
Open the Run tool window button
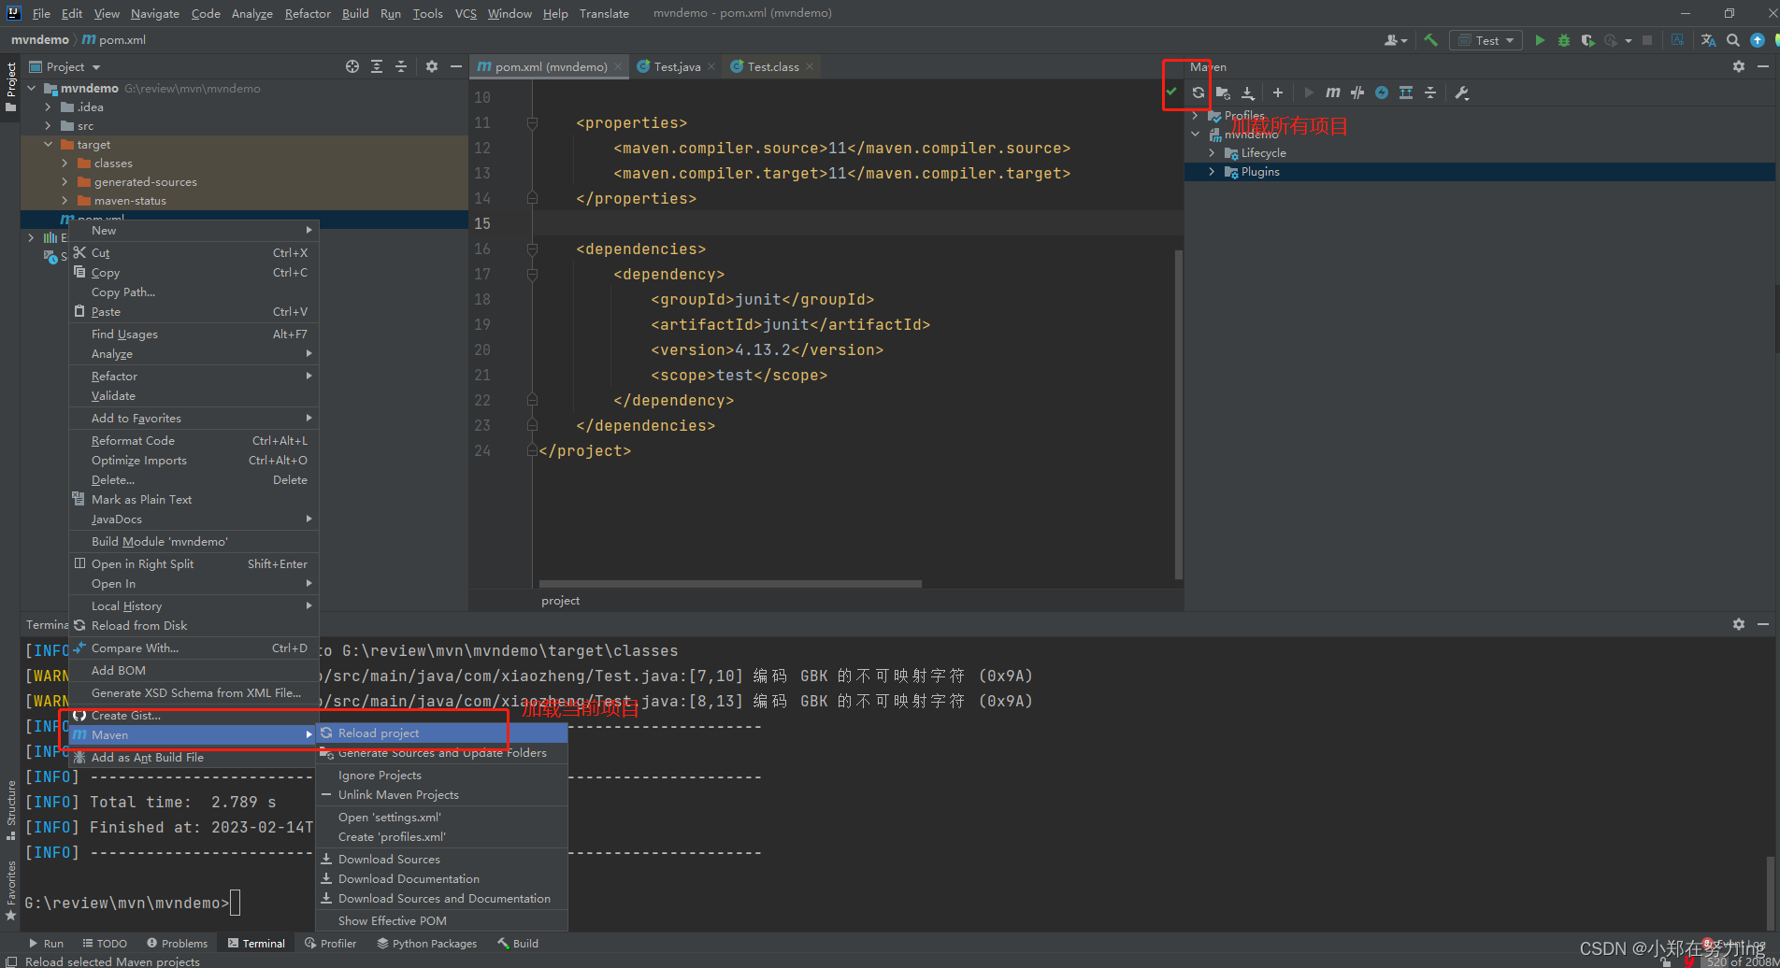[x=46, y=944]
